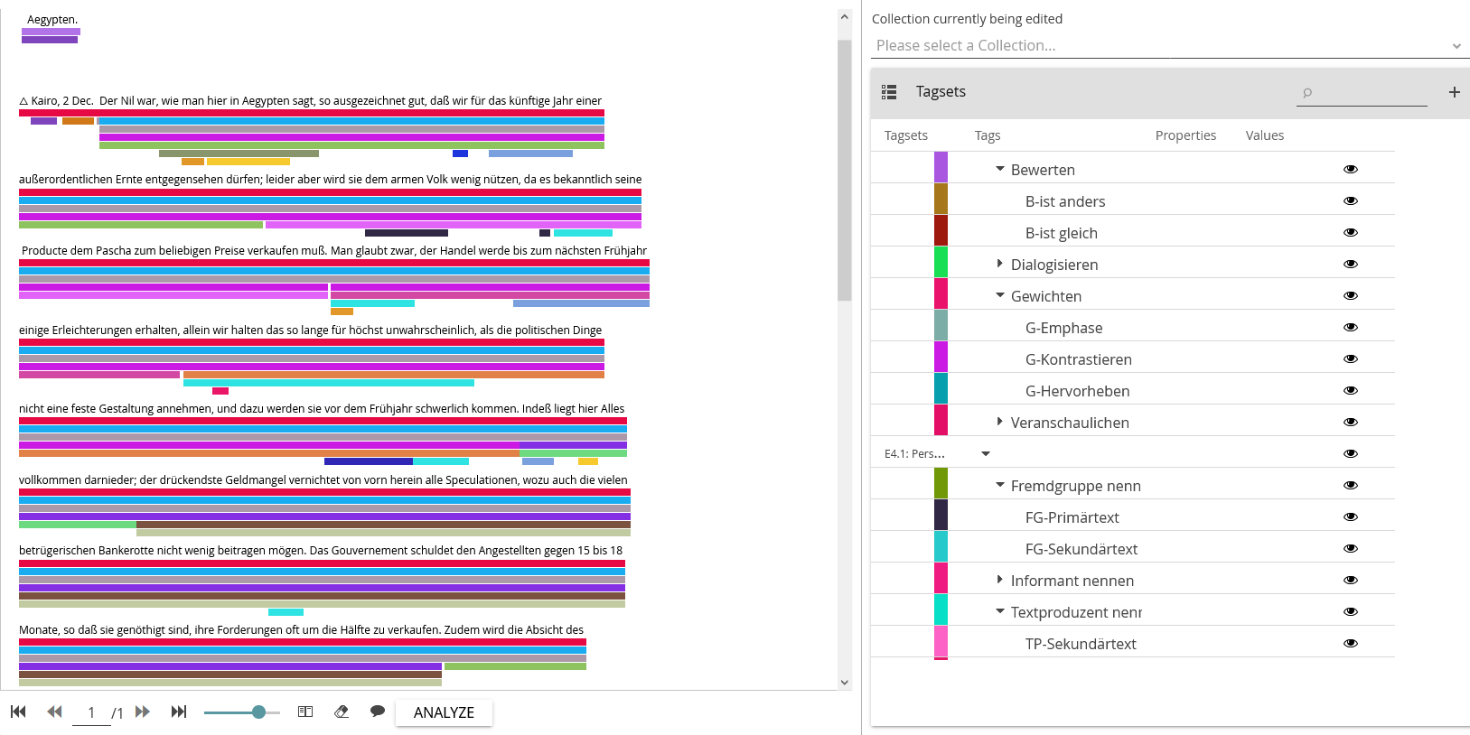
Task: Click the zoom slider handle
Action: click(259, 712)
